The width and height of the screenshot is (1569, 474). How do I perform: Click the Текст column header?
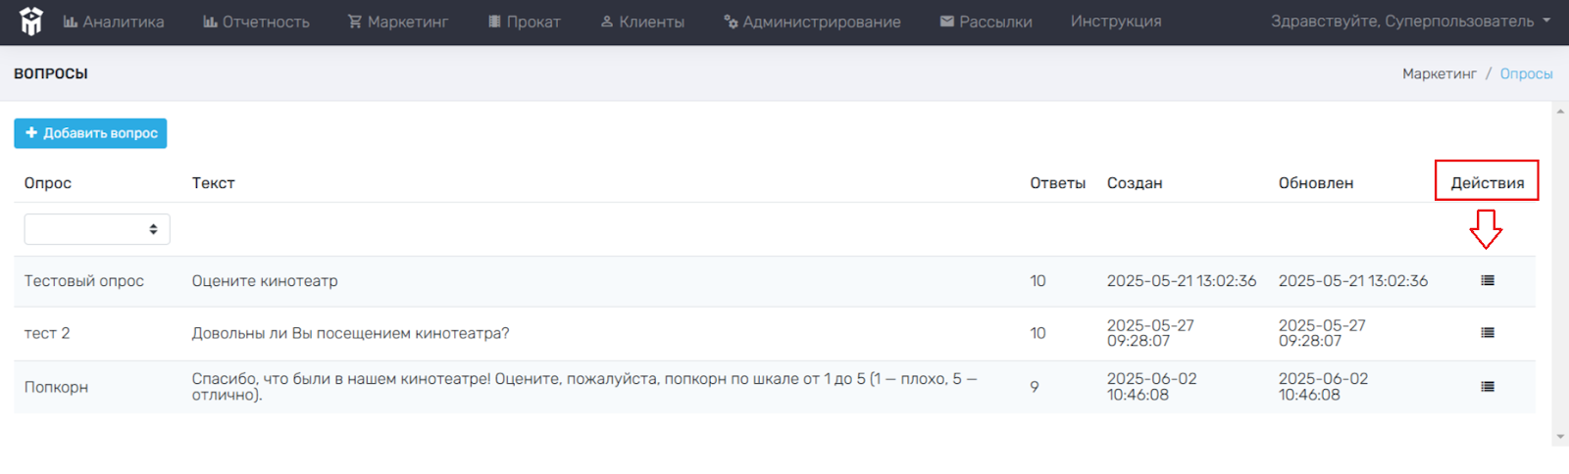point(213,183)
